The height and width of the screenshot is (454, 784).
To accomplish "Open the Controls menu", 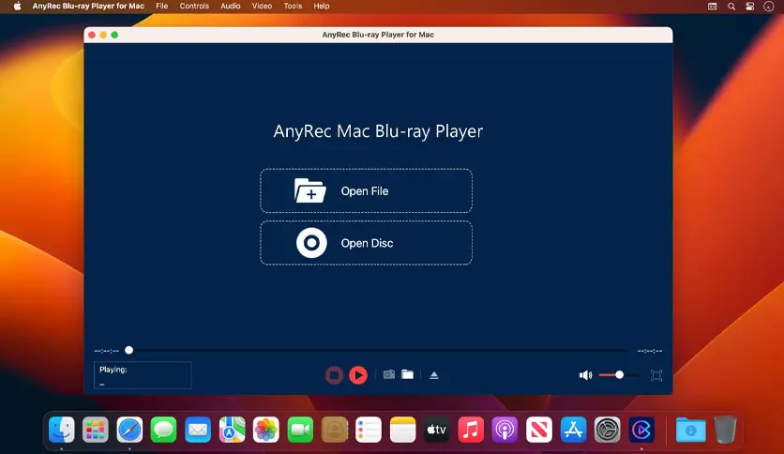I will click(194, 6).
